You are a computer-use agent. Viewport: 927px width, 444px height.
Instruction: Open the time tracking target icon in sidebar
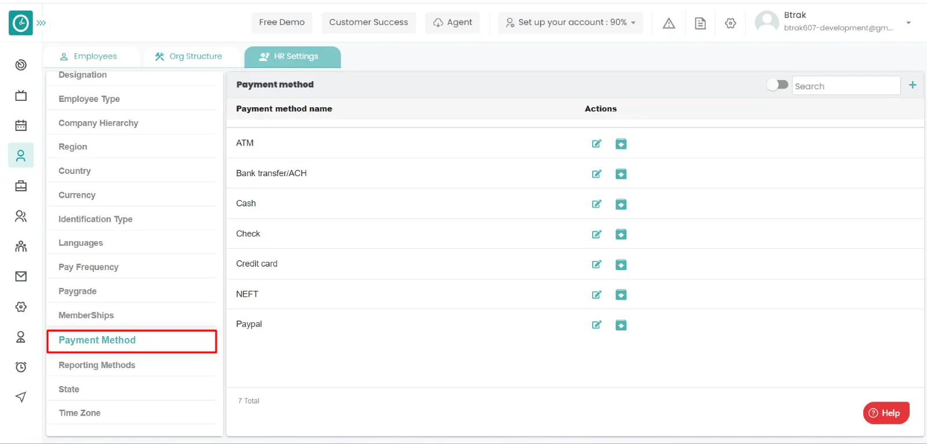coord(21,65)
